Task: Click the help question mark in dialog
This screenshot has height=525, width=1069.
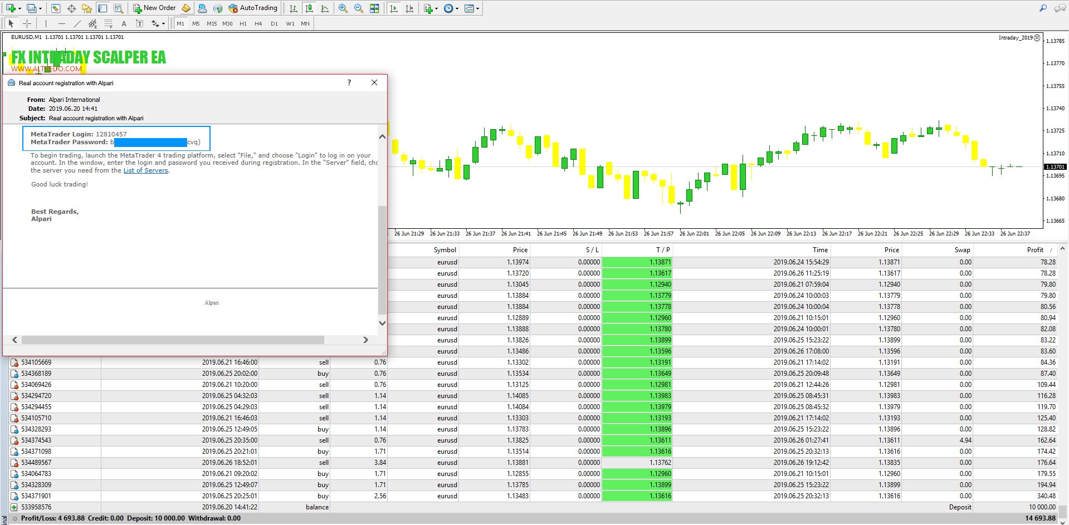Action: [349, 82]
